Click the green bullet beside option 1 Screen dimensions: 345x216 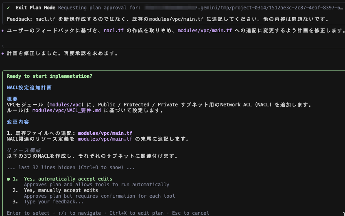coord(9,179)
